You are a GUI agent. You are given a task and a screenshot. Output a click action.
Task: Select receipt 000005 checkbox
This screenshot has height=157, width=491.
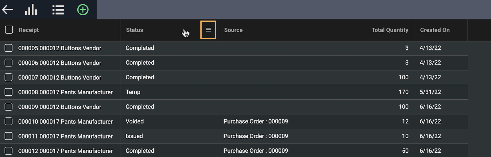(9, 48)
